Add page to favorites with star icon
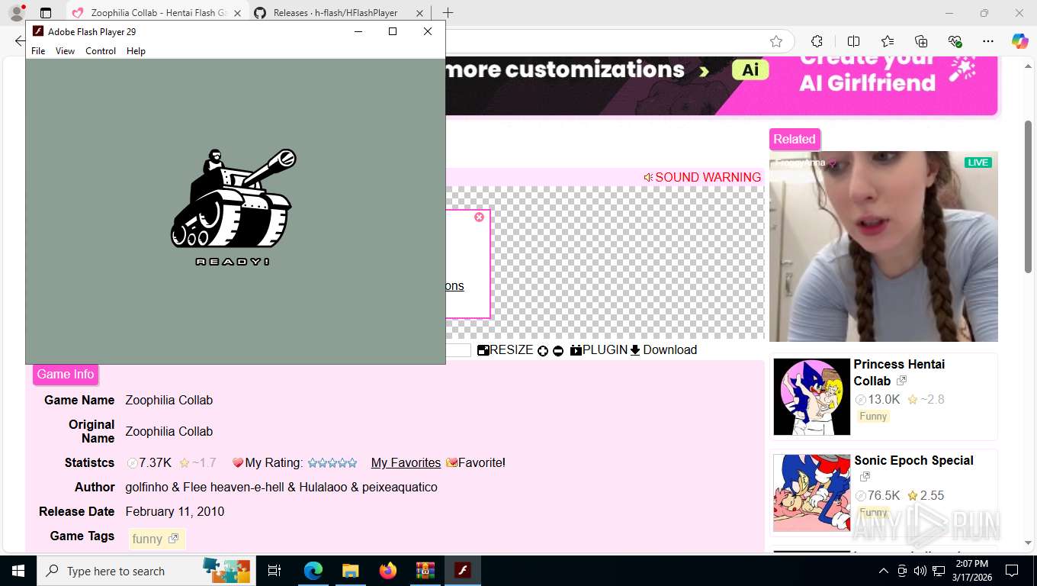Screen dimensions: 1037x586 click(x=776, y=41)
